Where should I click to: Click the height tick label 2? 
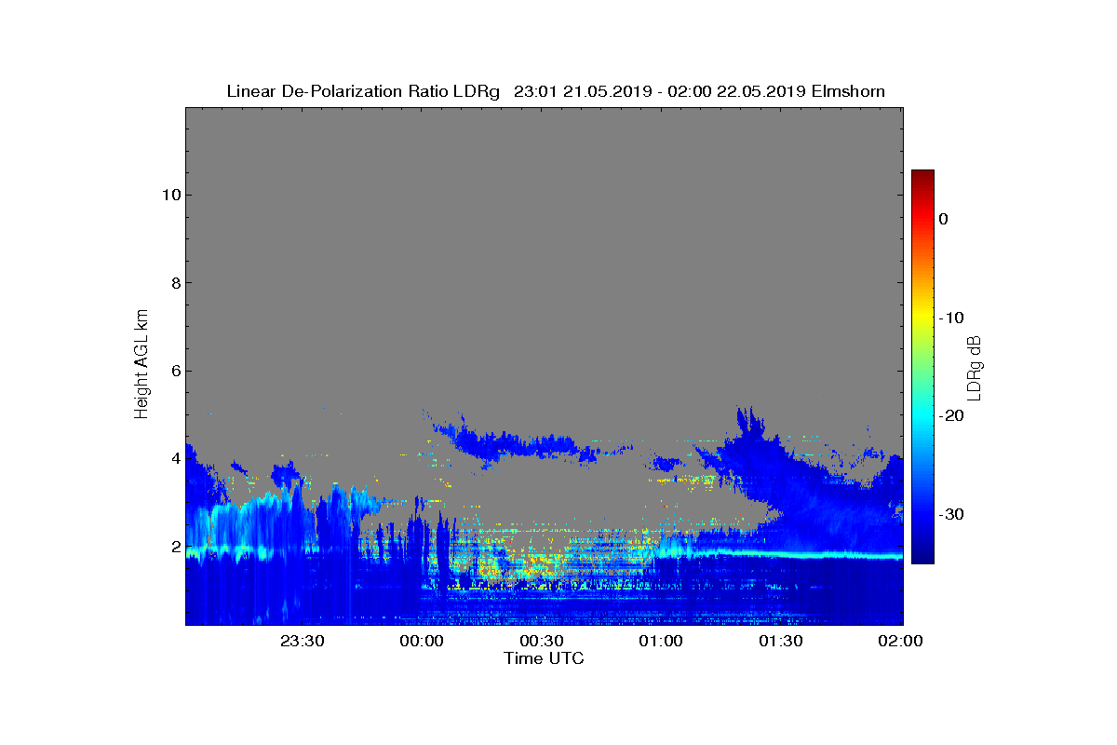pos(175,547)
